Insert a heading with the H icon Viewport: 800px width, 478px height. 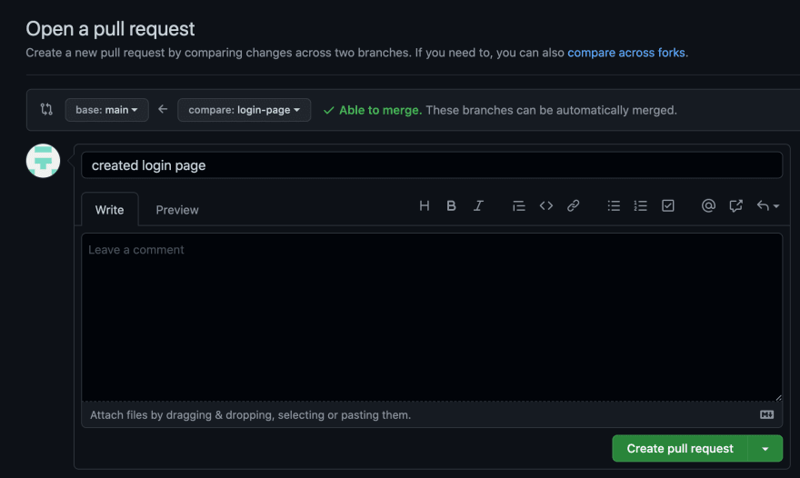tap(424, 205)
